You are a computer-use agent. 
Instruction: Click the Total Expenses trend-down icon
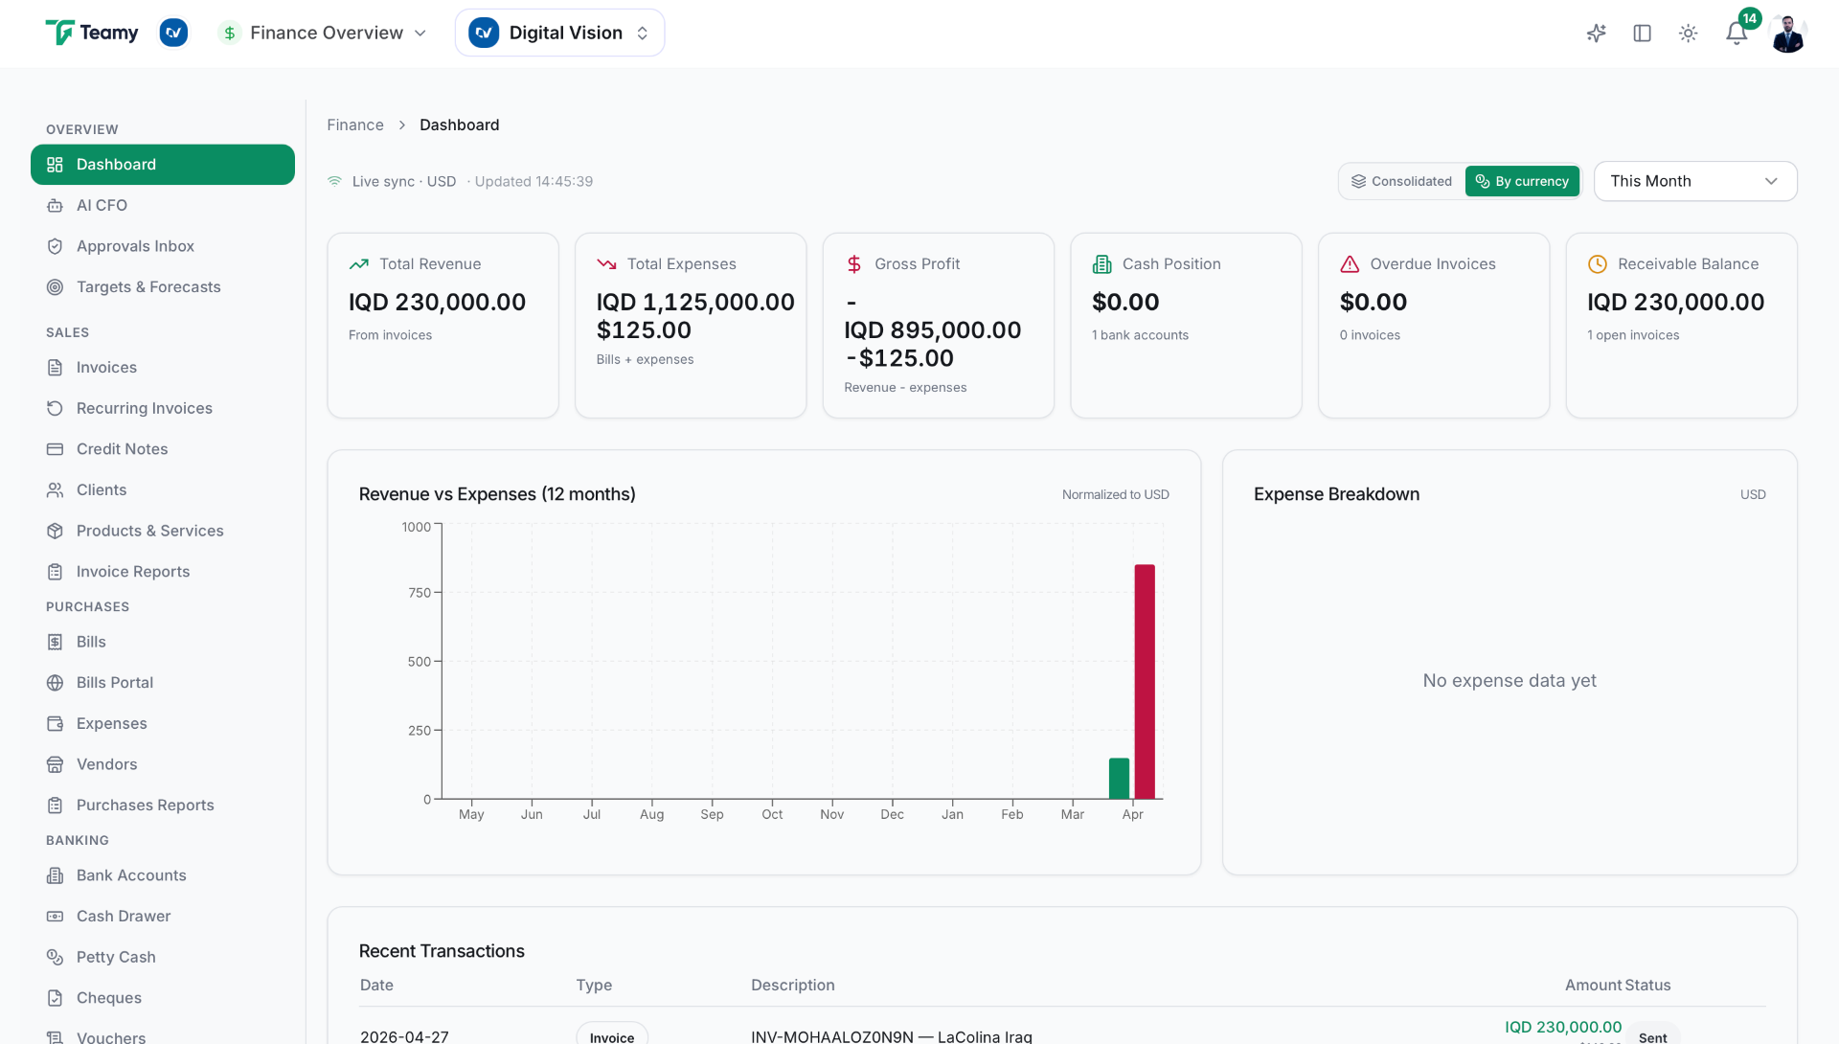pos(606,264)
